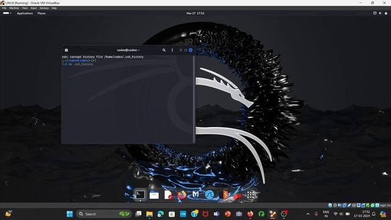Close the terminal with blue round button
Viewport: 391px width, 220px height.
click(191, 50)
